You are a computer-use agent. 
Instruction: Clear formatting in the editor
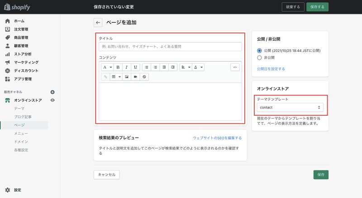(x=144, y=76)
